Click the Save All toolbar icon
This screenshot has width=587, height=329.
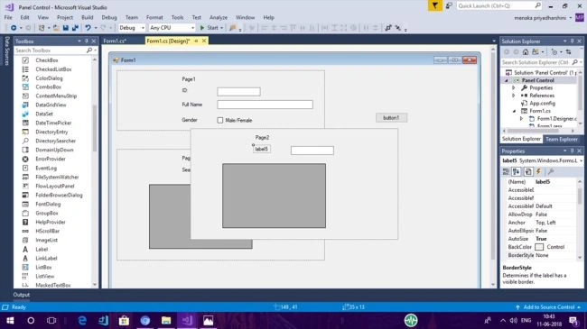click(x=75, y=28)
